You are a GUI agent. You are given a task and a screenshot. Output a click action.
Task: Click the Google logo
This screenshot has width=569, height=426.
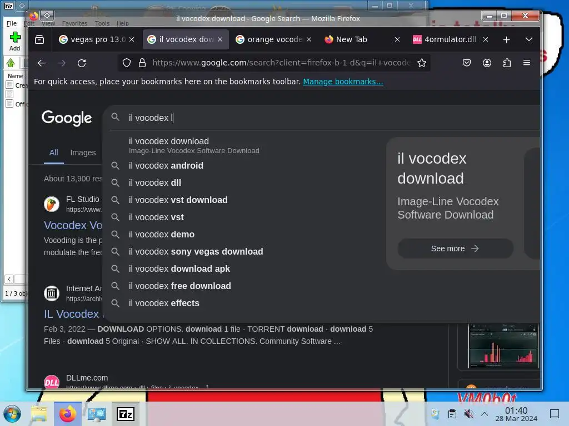[67, 118]
